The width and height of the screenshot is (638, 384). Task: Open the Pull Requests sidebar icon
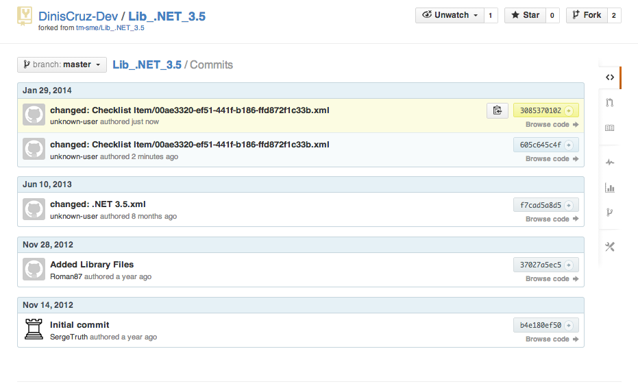[x=609, y=103]
